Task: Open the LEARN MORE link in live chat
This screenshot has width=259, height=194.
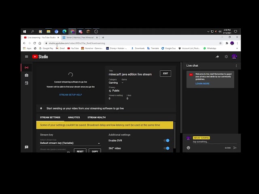Action: [x=202, y=84]
